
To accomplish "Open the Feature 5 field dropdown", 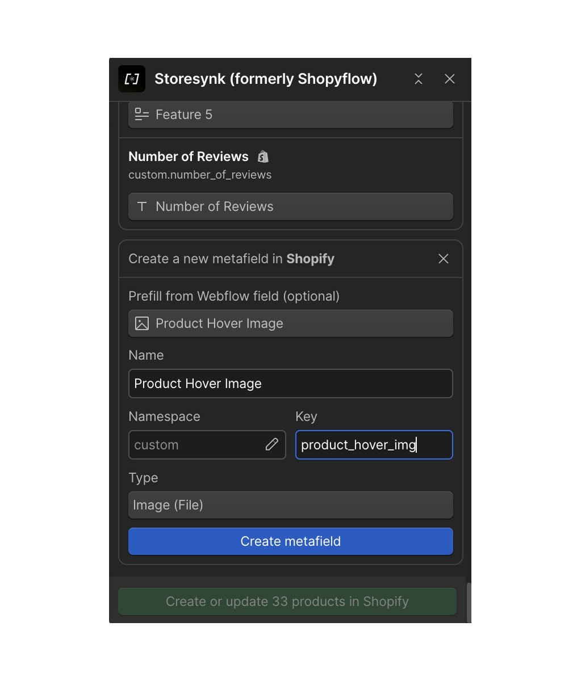I will coord(291,115).
